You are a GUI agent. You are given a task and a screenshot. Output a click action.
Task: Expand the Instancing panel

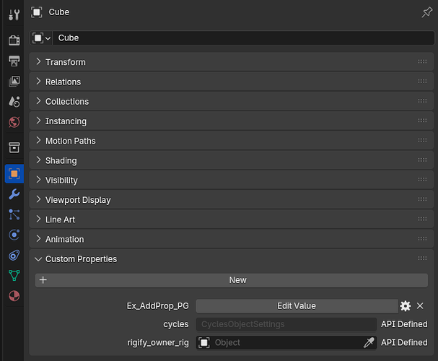coord(232,121)
